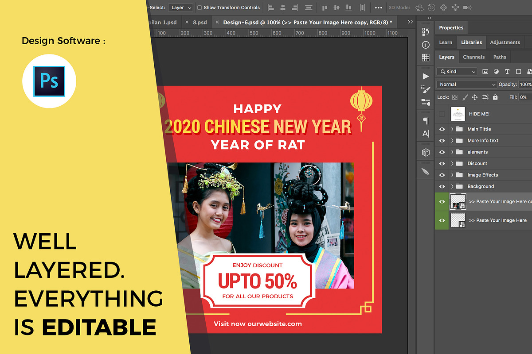Lock all padlock icon
Image resolution: width=532 pixels, height=354 pixels.
[495, 97]
